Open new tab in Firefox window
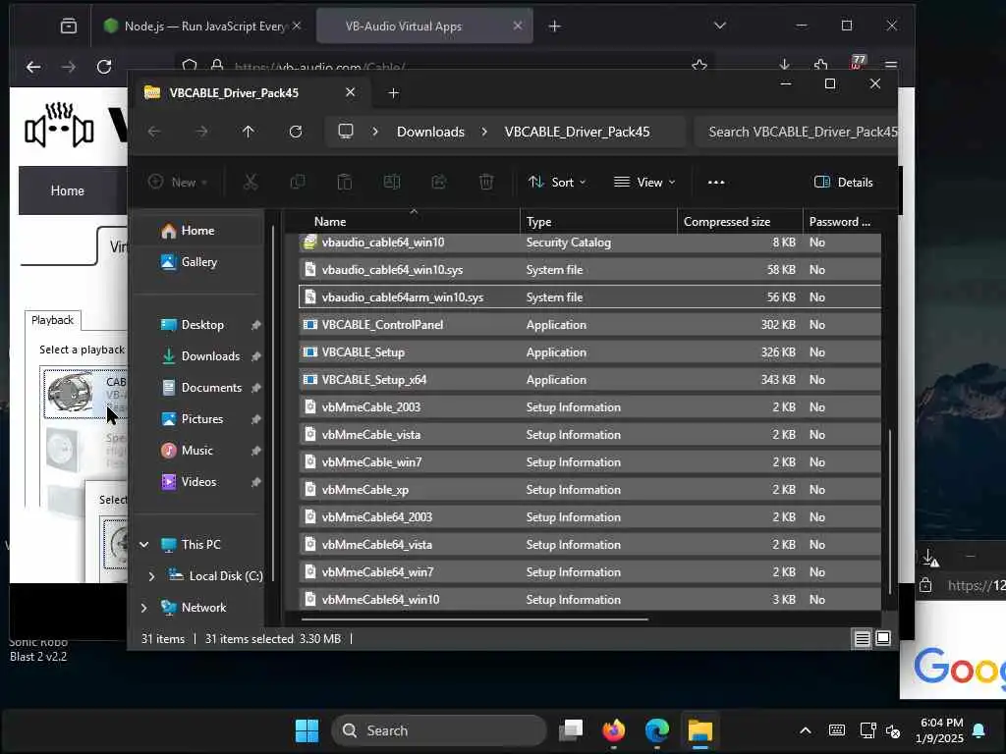The image size is (1006, 754). (555, 27)
